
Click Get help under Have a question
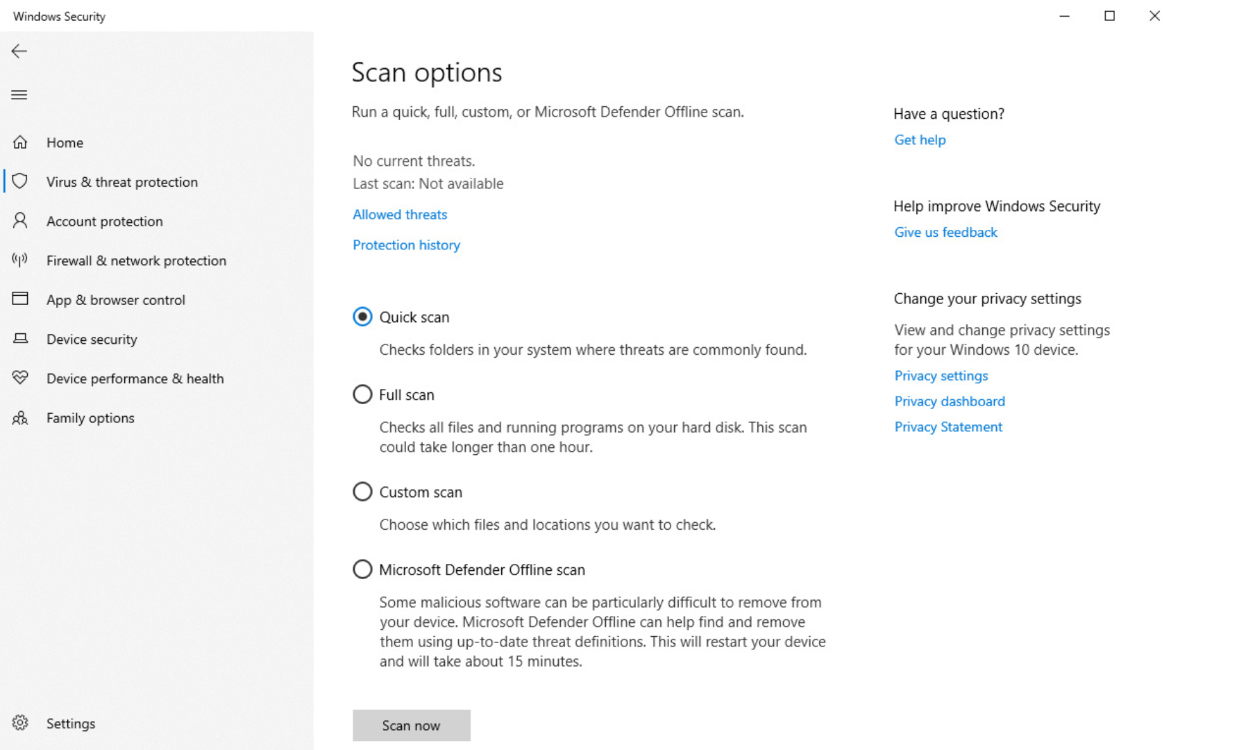click(x=919, y=140)
